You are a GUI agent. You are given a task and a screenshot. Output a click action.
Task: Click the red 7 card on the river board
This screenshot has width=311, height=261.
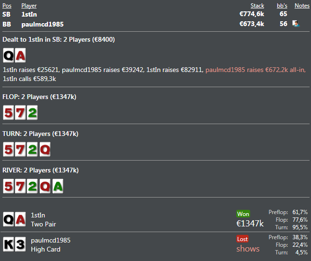[20, 186]
